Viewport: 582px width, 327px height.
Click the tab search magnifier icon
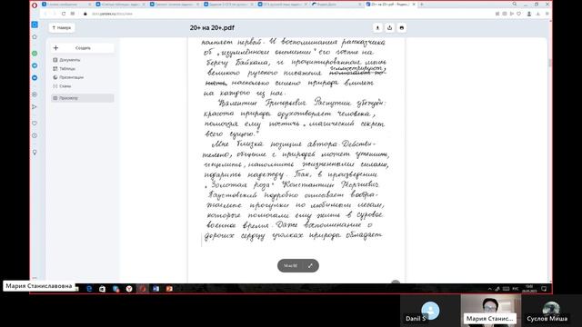[515, 4]
